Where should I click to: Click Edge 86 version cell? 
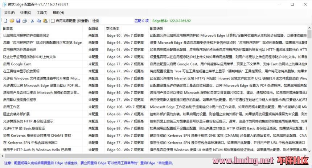(125, 93)
